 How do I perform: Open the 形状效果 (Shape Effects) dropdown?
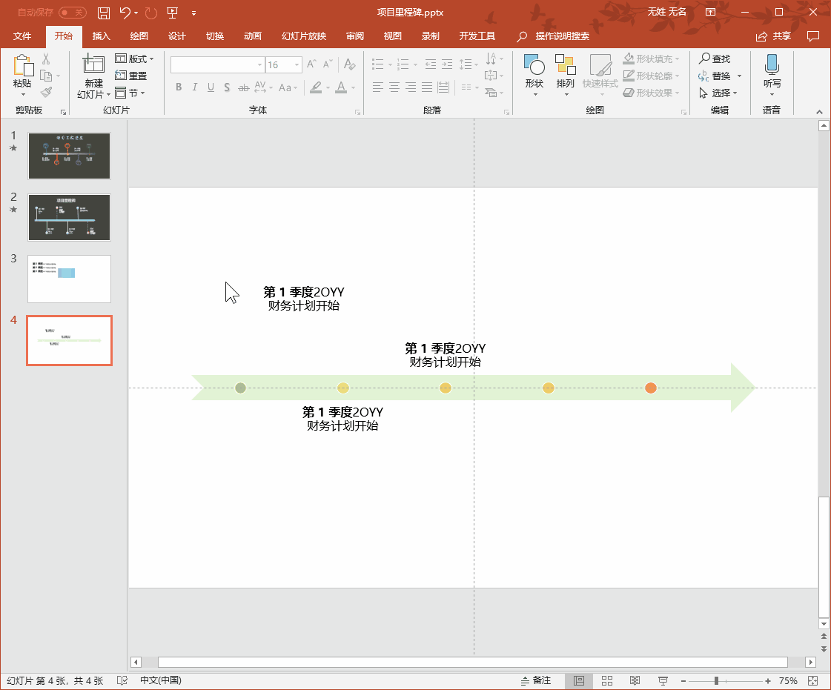coord(649,93)
